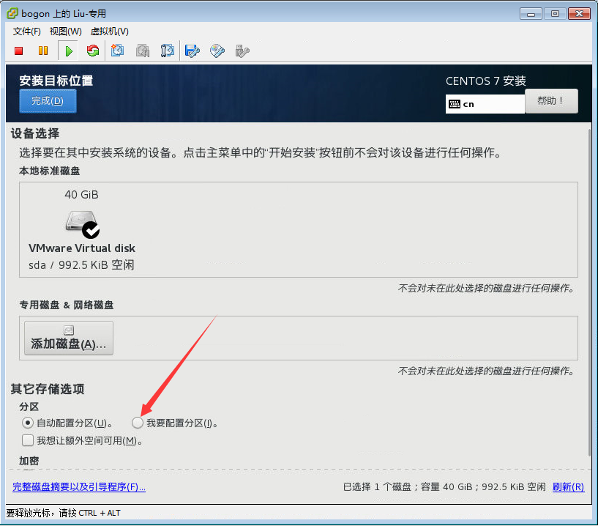Select the VMware Virtual disk icon
This screenshot has width=598, height=526.
point(83,224)
